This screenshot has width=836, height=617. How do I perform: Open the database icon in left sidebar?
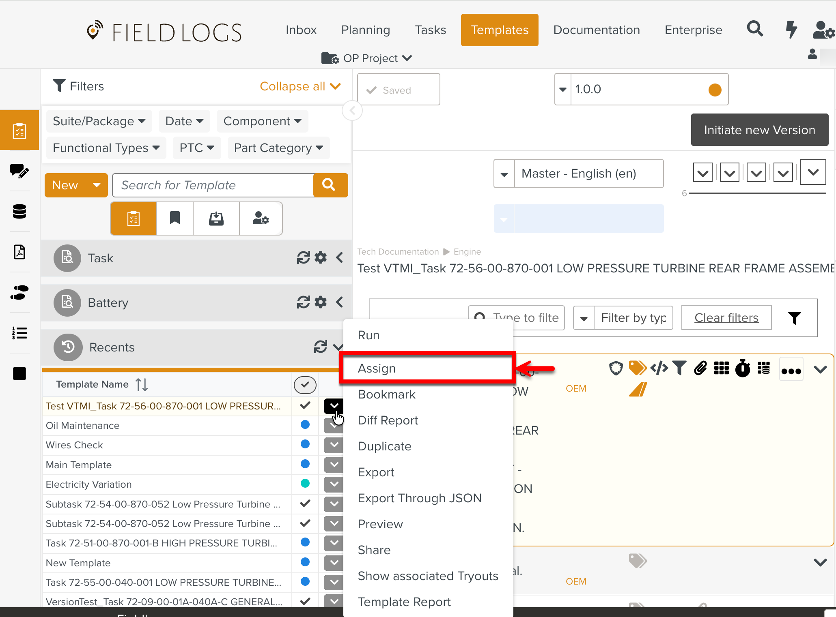(x=19, y=211)
